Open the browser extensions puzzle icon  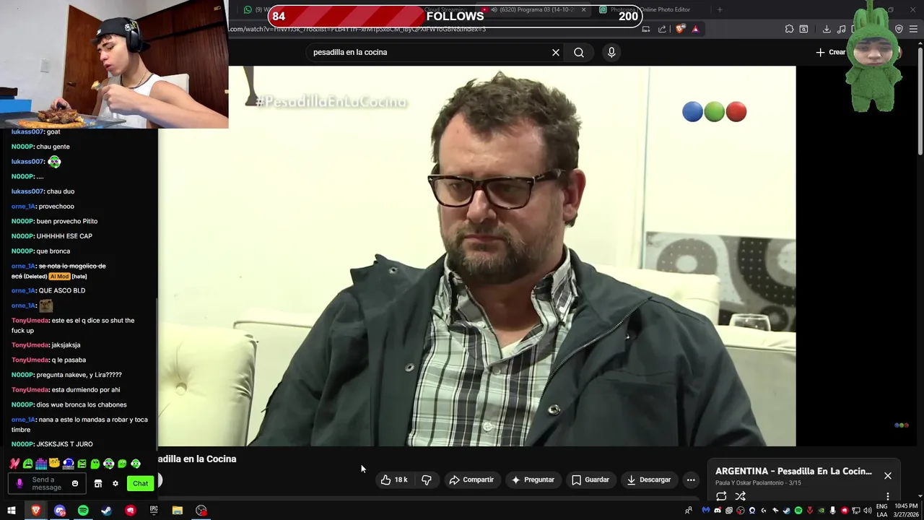789,29
